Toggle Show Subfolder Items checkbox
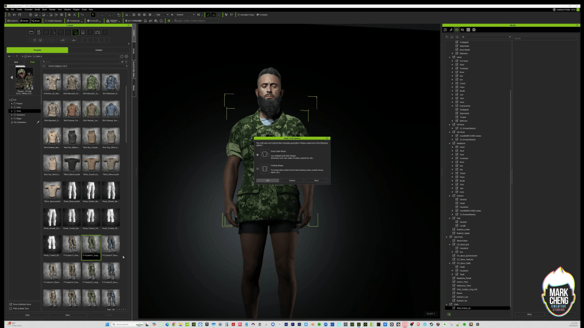 point(11,304)
